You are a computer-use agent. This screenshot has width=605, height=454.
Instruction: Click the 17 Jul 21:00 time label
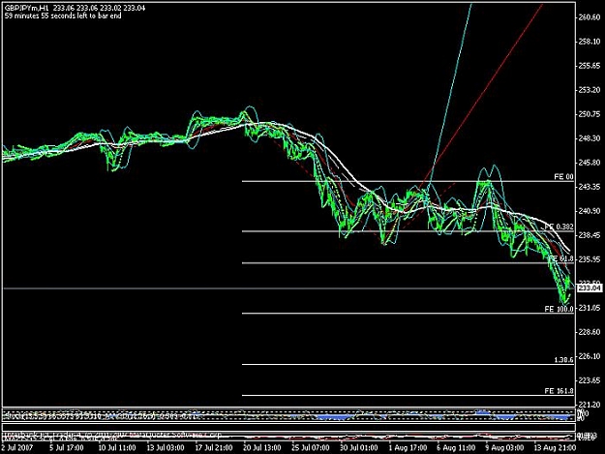[x=213, y=448]
